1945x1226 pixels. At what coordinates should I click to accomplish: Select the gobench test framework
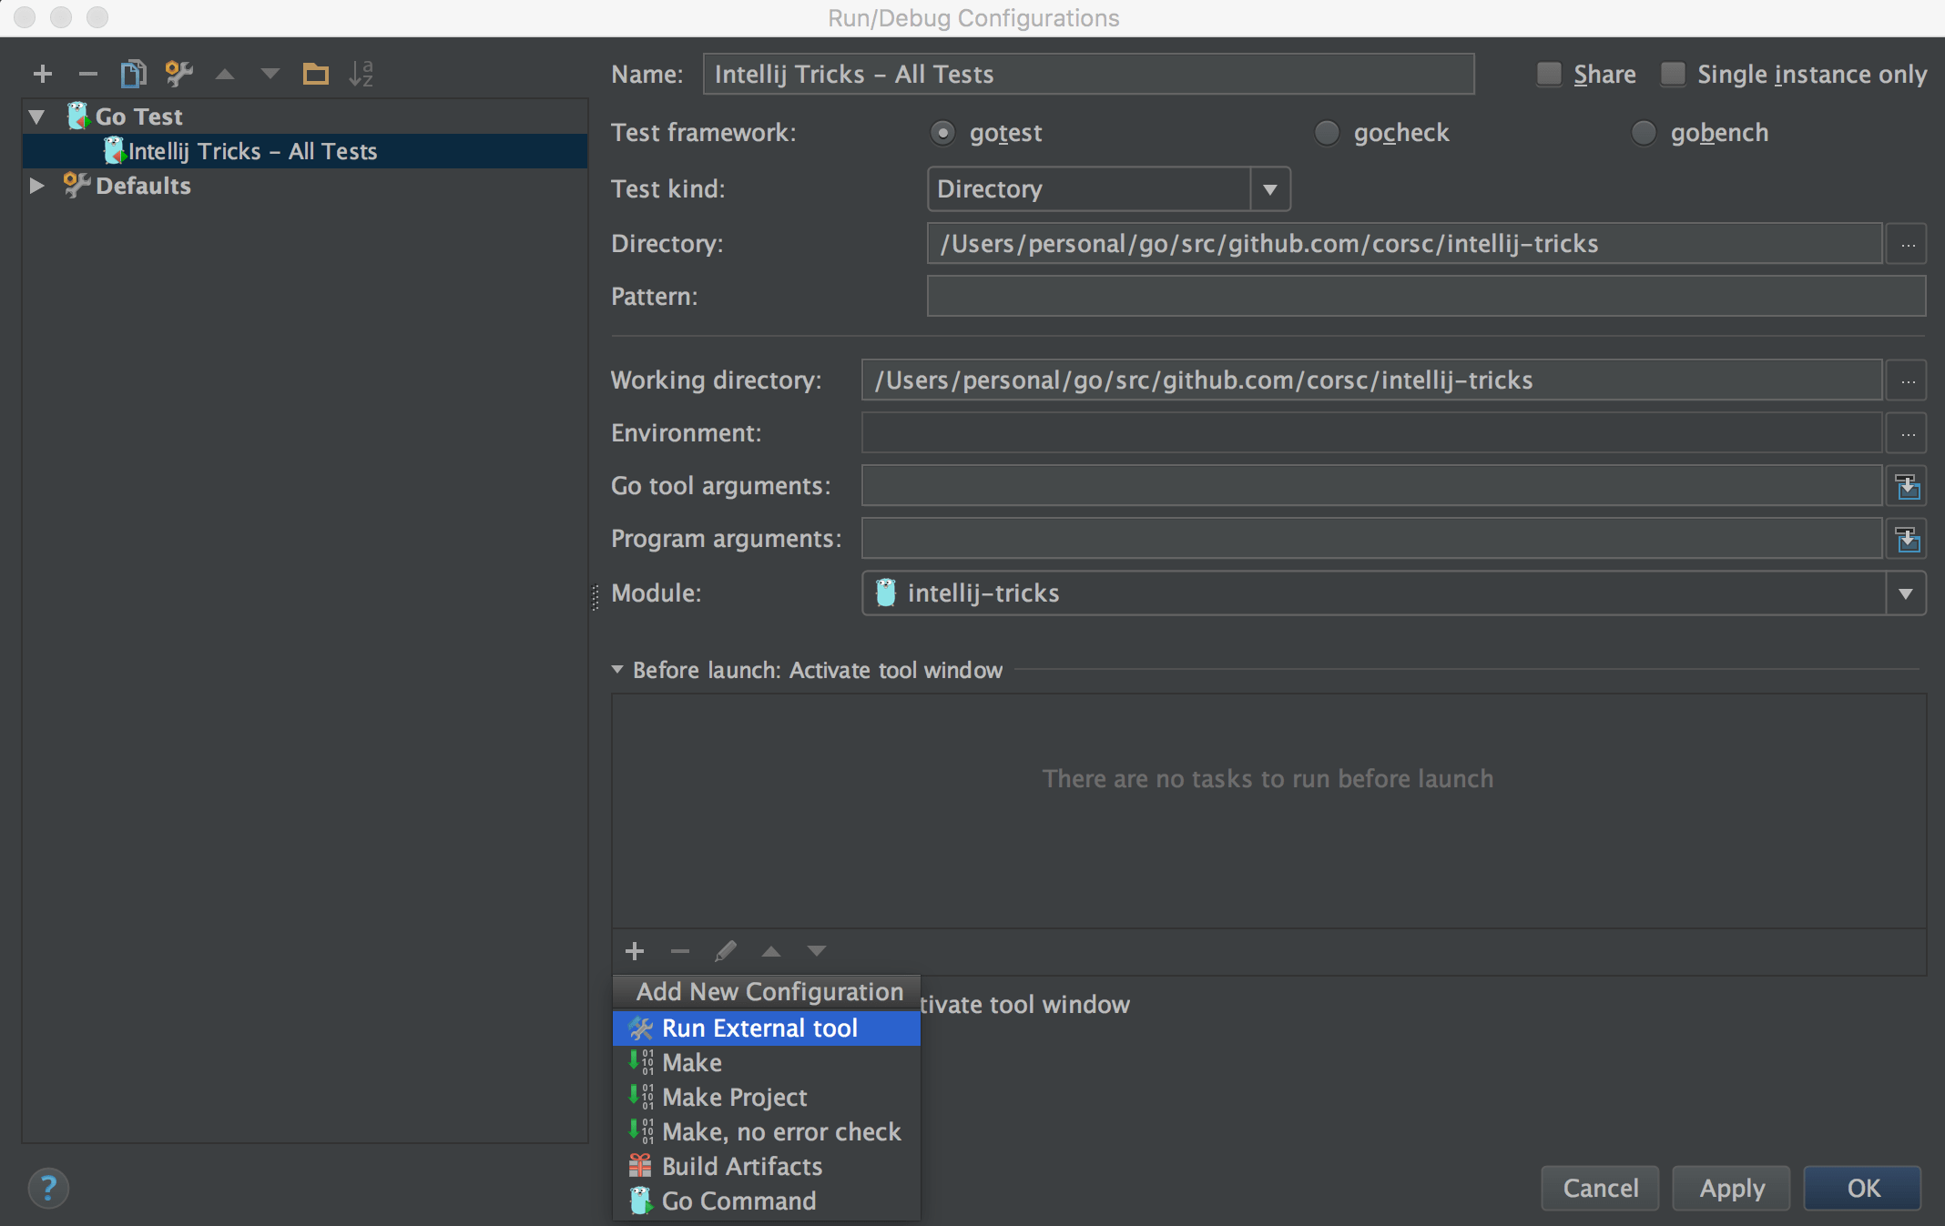coord(1644,133)
